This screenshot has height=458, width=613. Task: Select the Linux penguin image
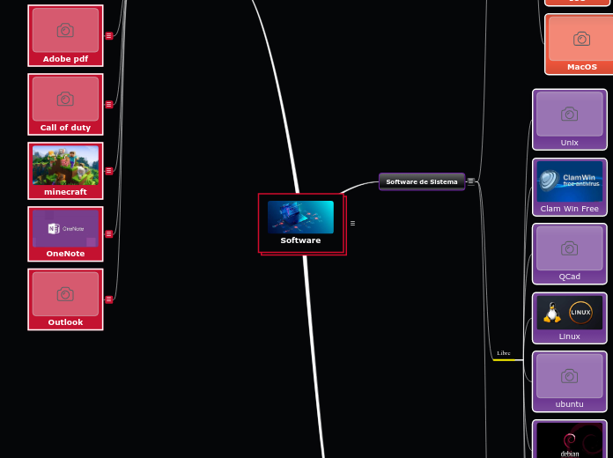[570, 313]
